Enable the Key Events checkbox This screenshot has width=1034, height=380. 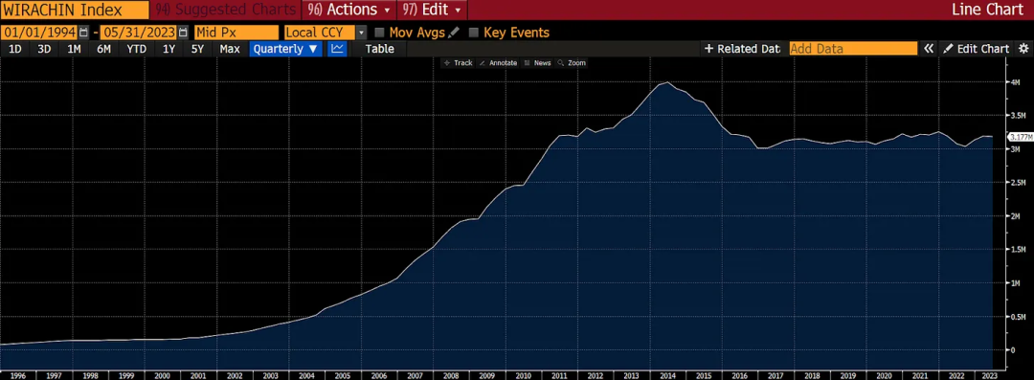[474, 33]
